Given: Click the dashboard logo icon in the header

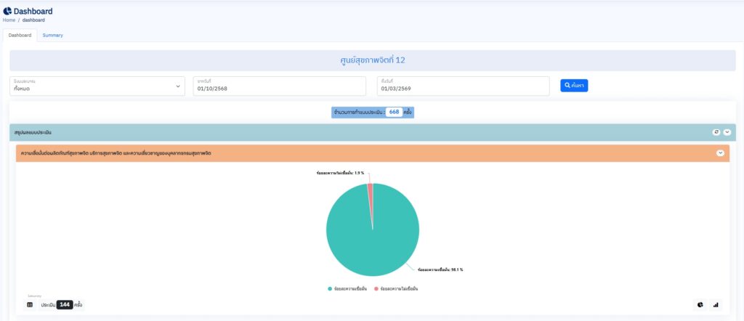Looking at the screenshot, I should (x=7, y=11).
